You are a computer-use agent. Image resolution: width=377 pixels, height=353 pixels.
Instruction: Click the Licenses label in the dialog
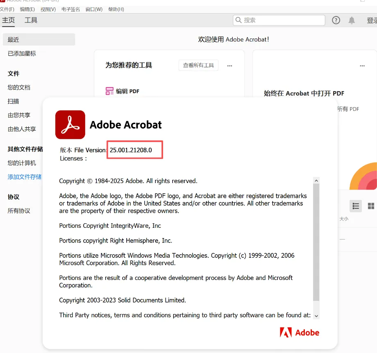[73, 158]
